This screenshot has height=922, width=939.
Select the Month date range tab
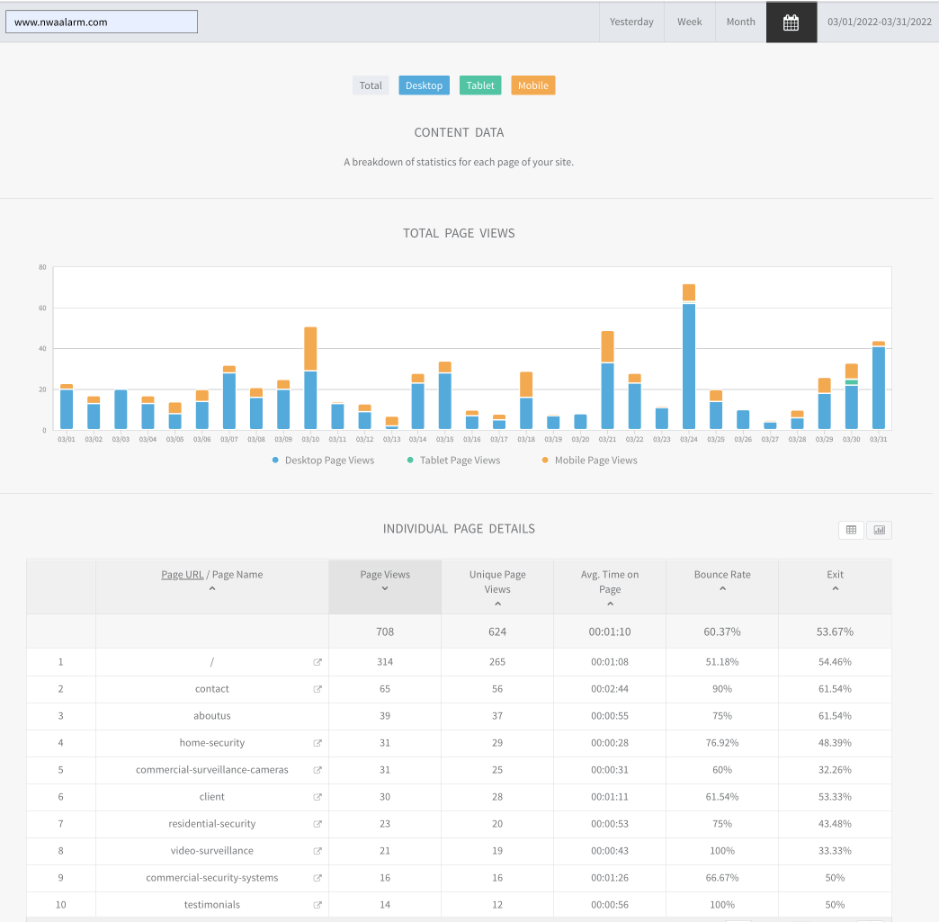[x=740, y=22]
